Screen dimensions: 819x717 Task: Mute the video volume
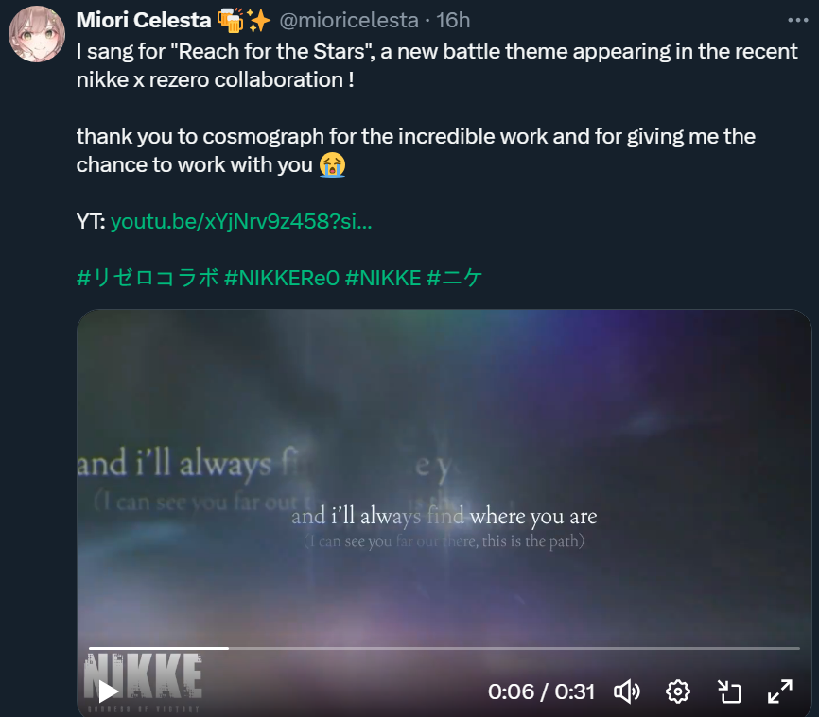point(627,691)
